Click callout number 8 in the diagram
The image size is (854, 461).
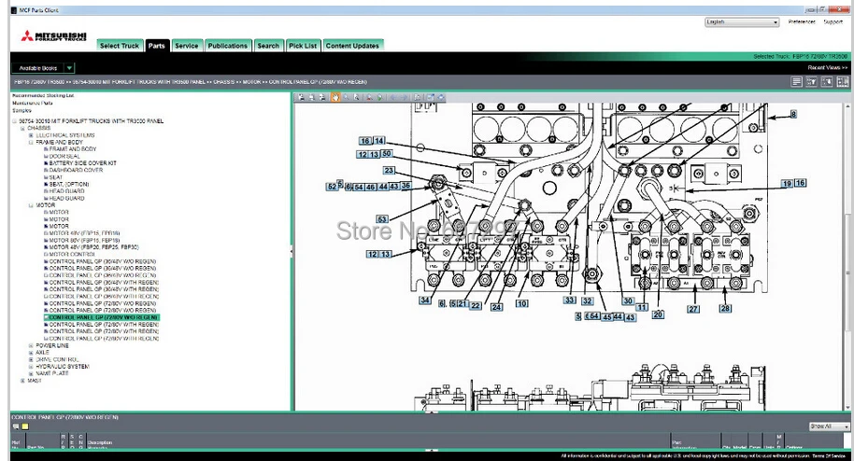793,114
